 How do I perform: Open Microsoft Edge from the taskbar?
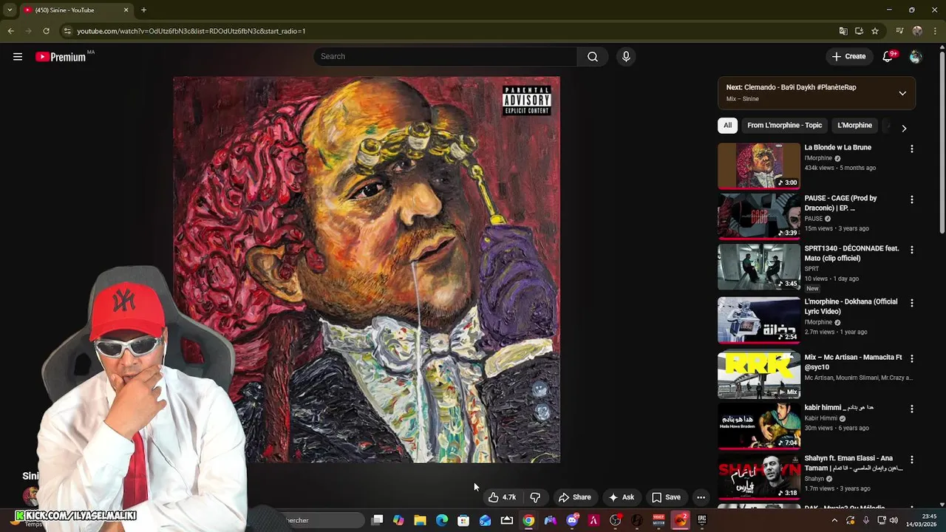pyautogui.click(x=442, y=520)
